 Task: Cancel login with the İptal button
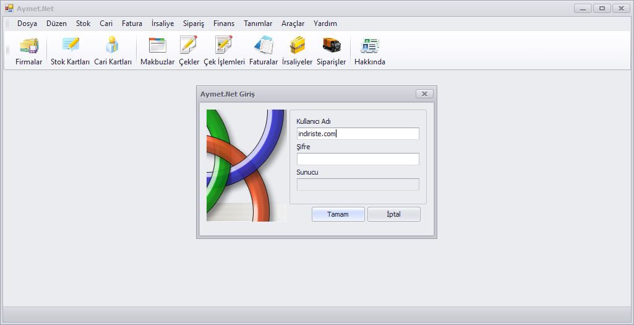(x=394, y=214)
